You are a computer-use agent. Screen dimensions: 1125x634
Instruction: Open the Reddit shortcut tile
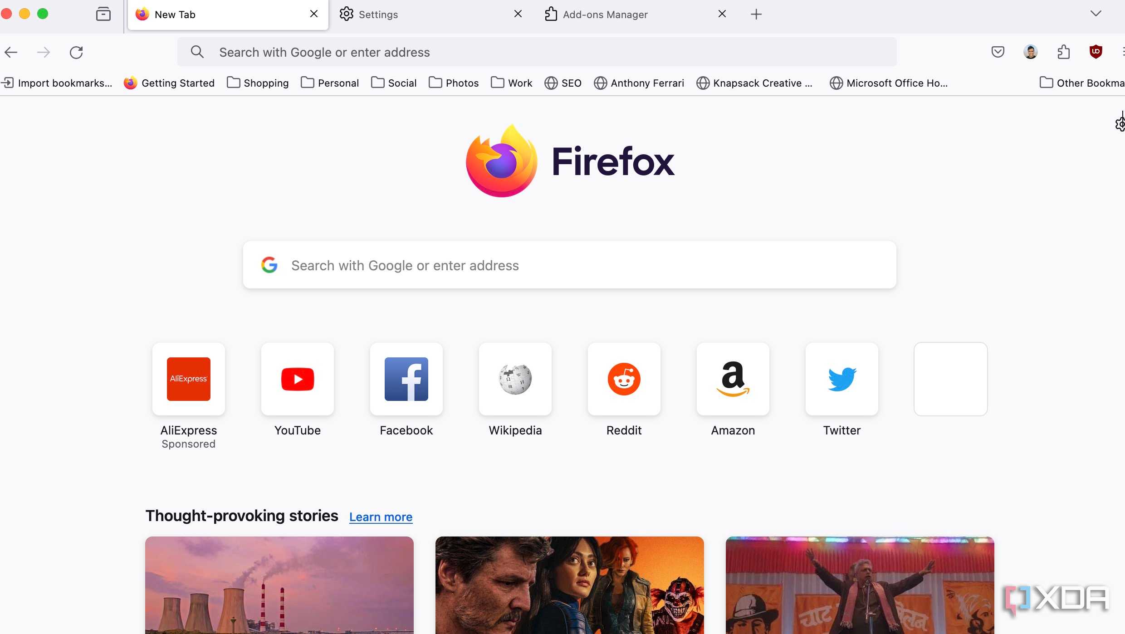pos(624,379)
